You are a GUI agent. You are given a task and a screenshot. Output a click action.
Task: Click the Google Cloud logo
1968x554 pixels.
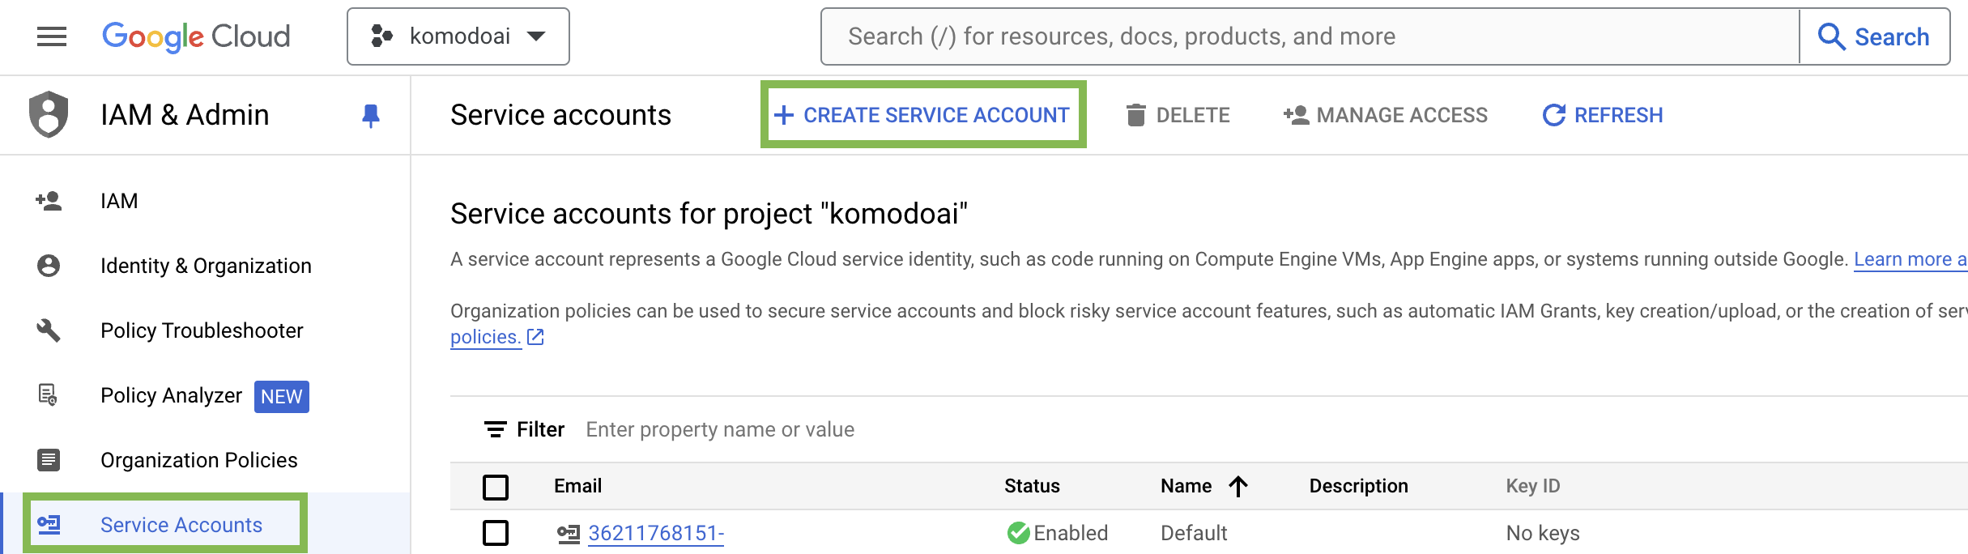point(196,36)
